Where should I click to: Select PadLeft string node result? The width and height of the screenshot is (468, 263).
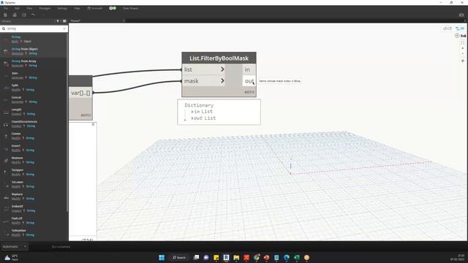point(34,221)
